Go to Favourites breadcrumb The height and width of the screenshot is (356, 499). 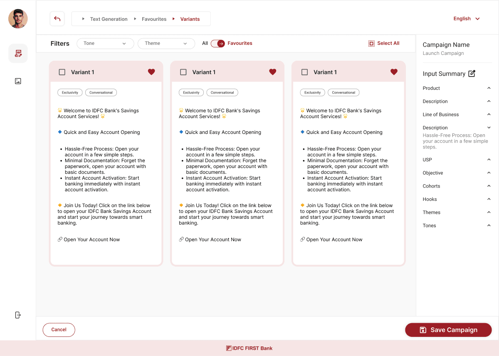pyautogui.click(x=154, y=19)
